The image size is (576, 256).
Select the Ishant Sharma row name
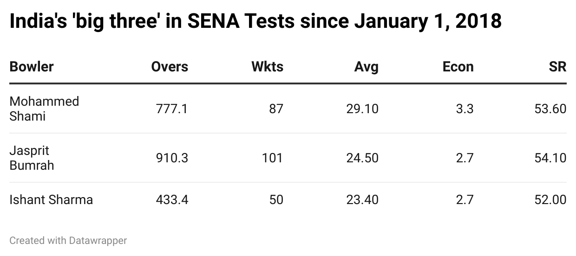pyautogui.click(x=51, y=200)
